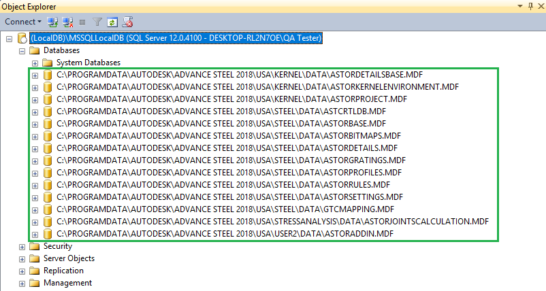Select the ASTORPROFILES.MDF database
The height and width of the screenshot is (291, 546).
pyautogui.click(x=229, y=173)
